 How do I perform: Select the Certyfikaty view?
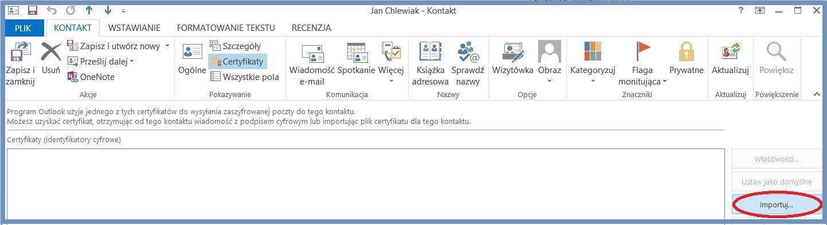237,61
